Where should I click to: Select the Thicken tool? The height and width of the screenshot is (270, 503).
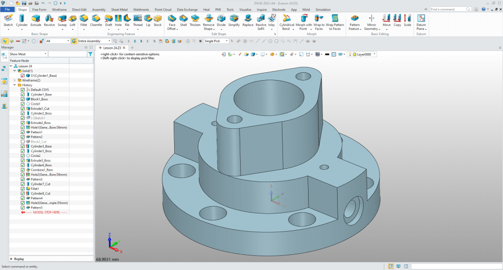[x=195, y=20]
